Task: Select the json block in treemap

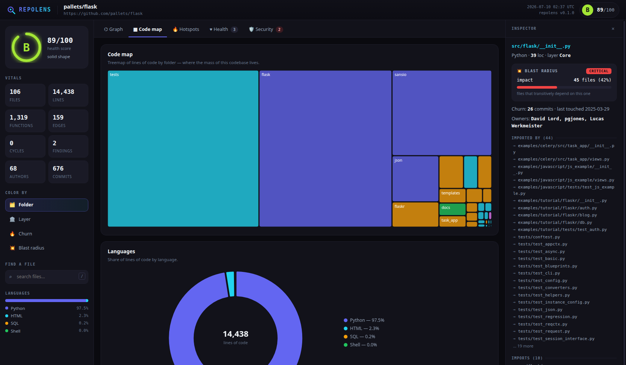Action: 415,179
